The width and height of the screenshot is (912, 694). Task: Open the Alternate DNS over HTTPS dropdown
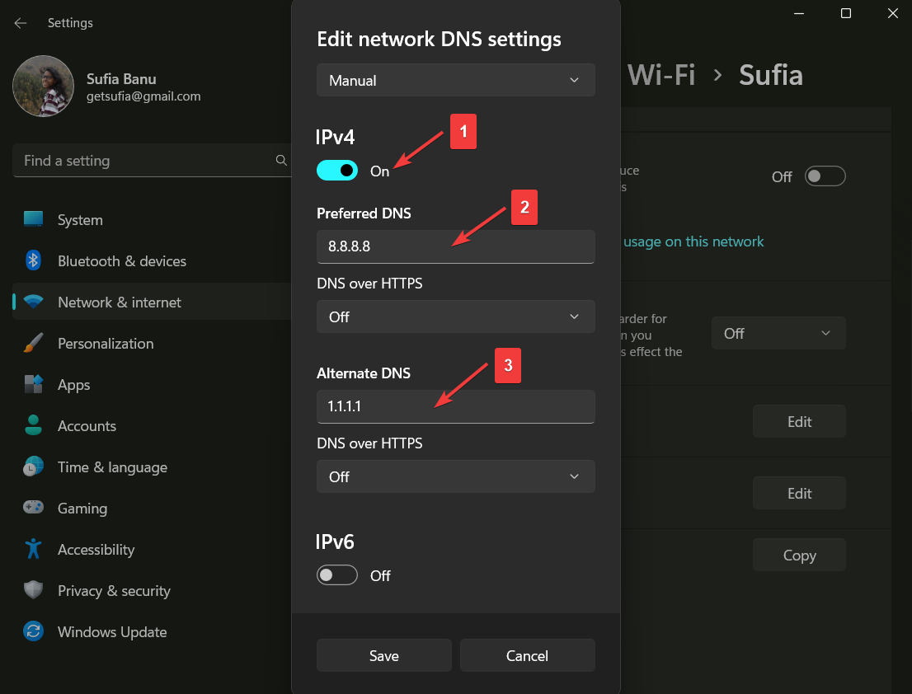click(455, 476)
